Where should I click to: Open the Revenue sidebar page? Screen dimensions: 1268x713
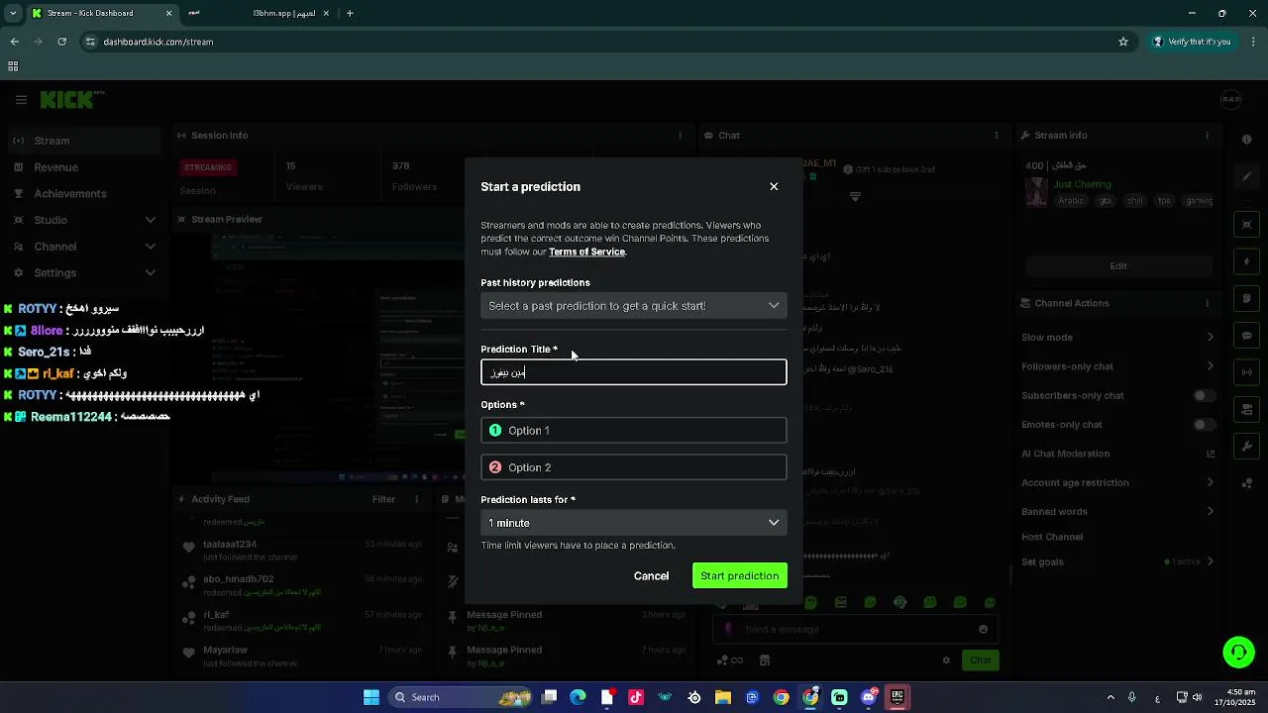(x=83, y=167)
